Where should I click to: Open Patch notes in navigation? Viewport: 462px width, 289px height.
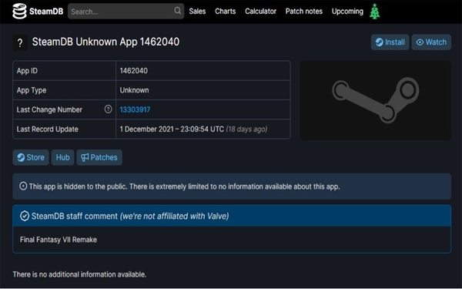(x=304, y=12)
